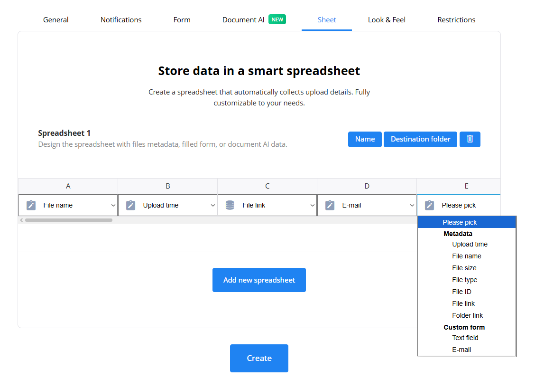The height and width of the screenshot is (379, 535).
Task: Click the heading Store data in a smart spreadsheet
Action: (x=259, y=71)
